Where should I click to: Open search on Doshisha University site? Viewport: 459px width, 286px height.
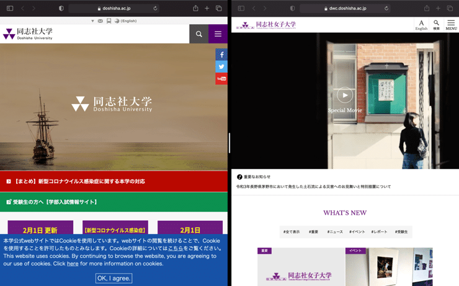tap(199, 34)
